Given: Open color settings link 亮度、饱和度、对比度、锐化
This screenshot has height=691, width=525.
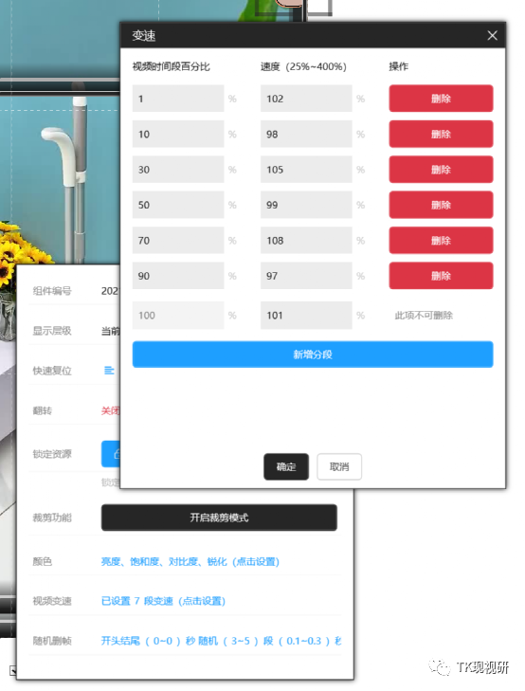Looking at the screenshot, I should (190, 561).
